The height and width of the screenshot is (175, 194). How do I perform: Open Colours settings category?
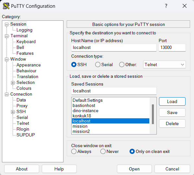(24, 88)
